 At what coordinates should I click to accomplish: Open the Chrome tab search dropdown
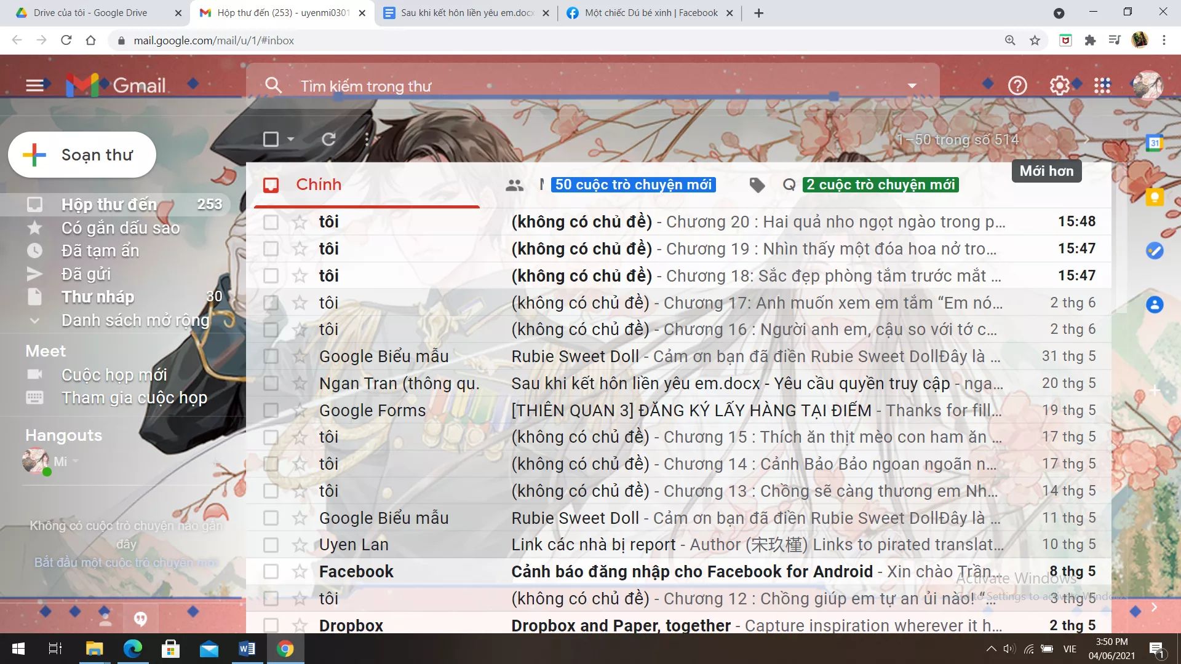(1059, 13)
